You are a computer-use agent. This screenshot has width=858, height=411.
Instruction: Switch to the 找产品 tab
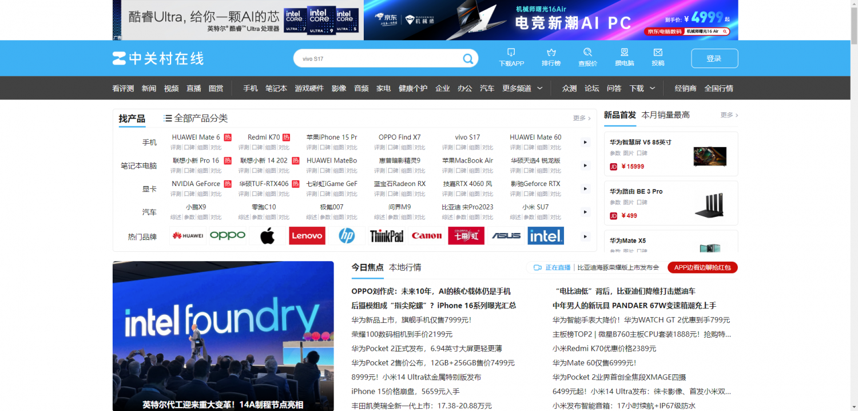[132, 118]
